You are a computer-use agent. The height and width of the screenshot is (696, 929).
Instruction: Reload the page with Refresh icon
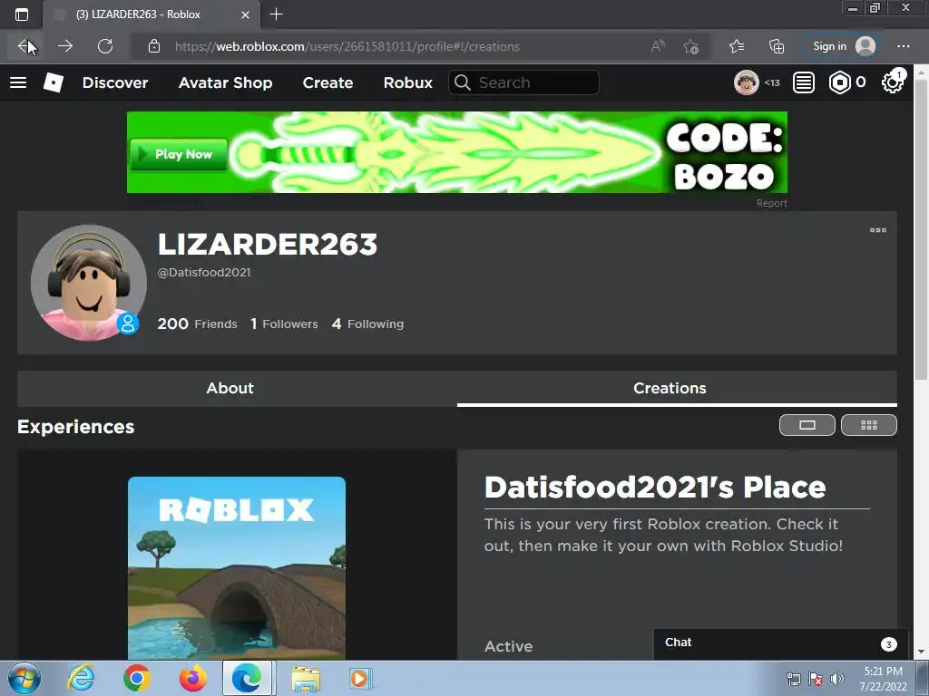105,46
